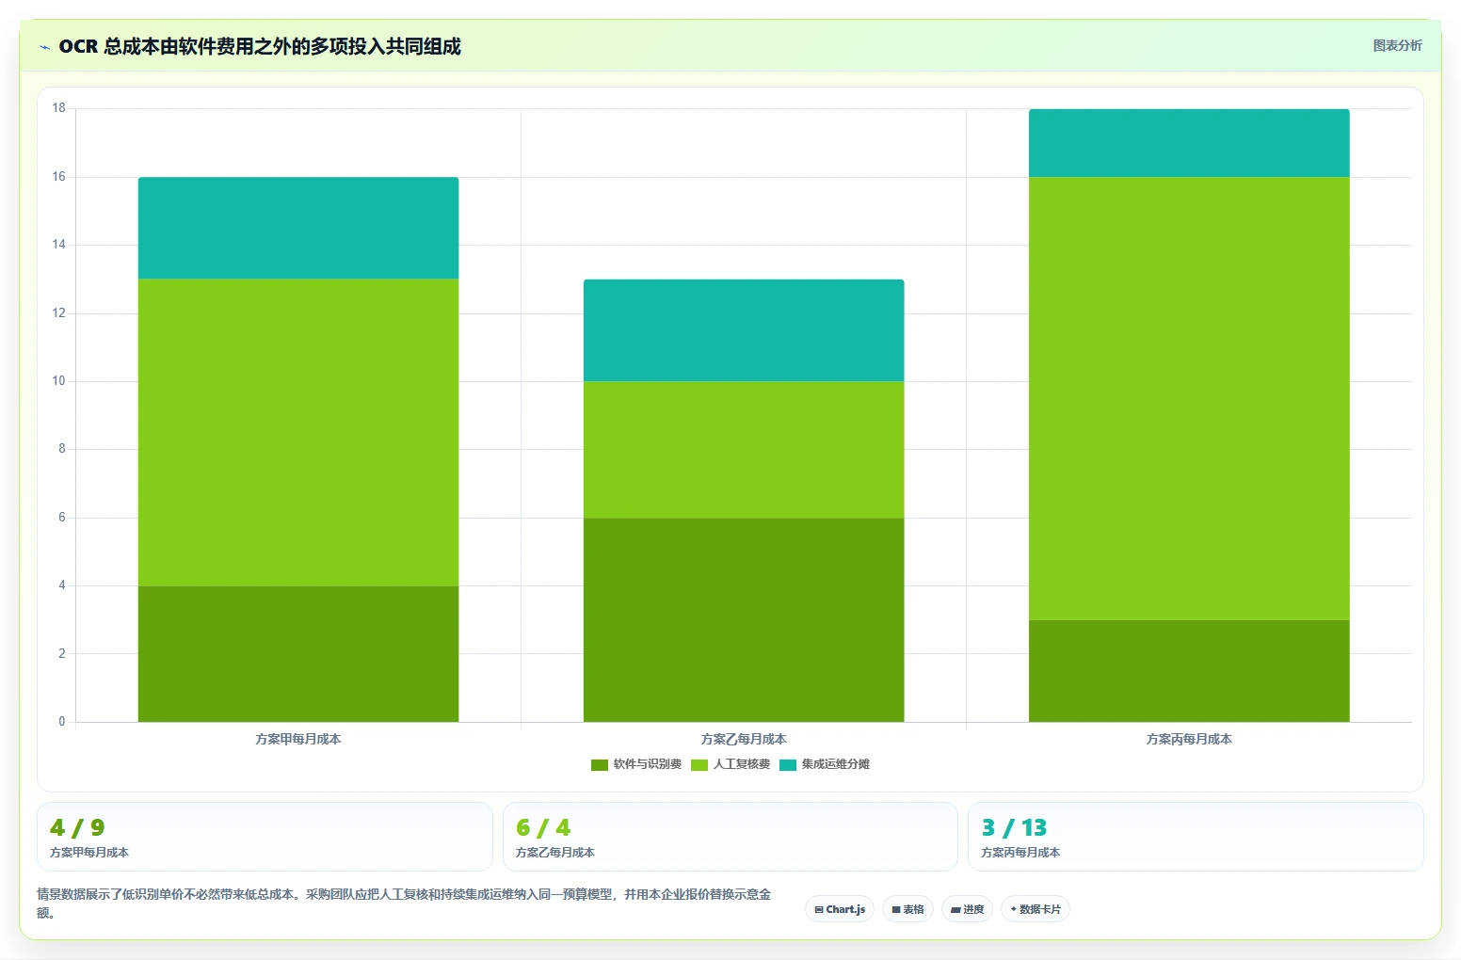Click the light green 人工复核 segment of 方案乙 bar
Image resolution: width=1461 pixels, height=960 pixels.
(x=744, y=450)
